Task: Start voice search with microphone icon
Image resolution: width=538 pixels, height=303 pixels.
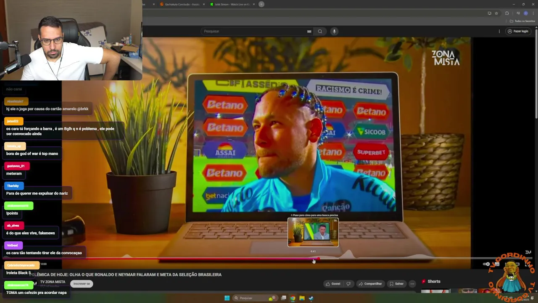Action: (x=334, y=31)
